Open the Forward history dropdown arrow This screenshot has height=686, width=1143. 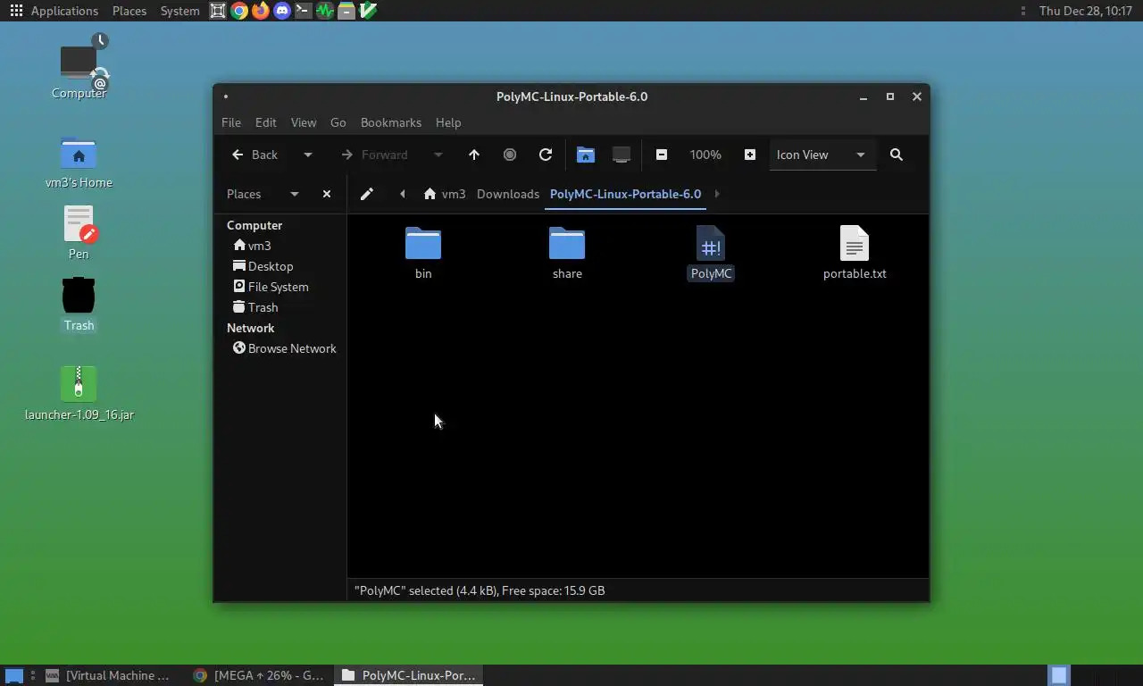pos(438,155)
